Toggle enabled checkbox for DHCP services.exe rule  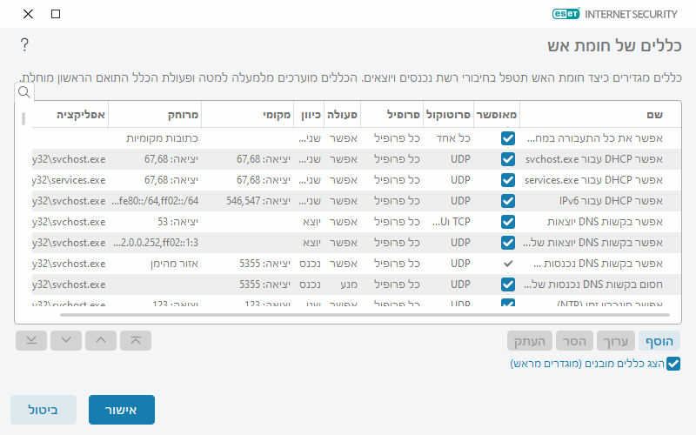click(x=508, y=180)
